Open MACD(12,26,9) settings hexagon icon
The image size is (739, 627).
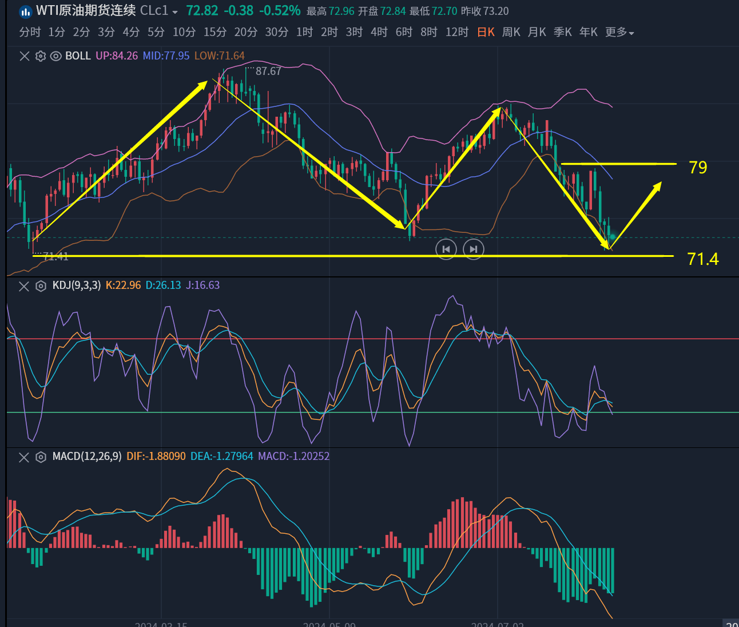pos(41,457)
